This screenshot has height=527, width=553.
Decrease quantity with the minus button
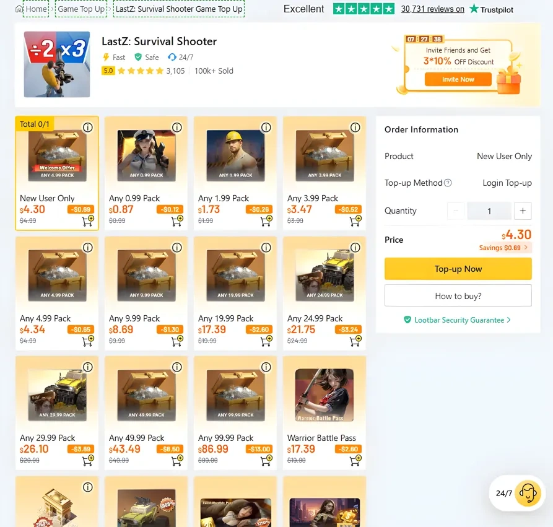coord(456,211)
